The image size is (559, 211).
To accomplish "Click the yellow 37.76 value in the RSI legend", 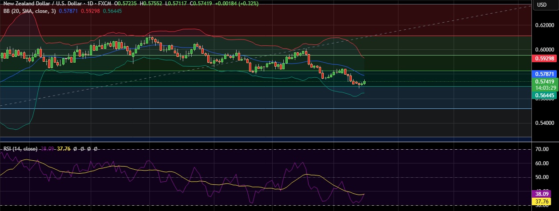I will pos(64,149).
